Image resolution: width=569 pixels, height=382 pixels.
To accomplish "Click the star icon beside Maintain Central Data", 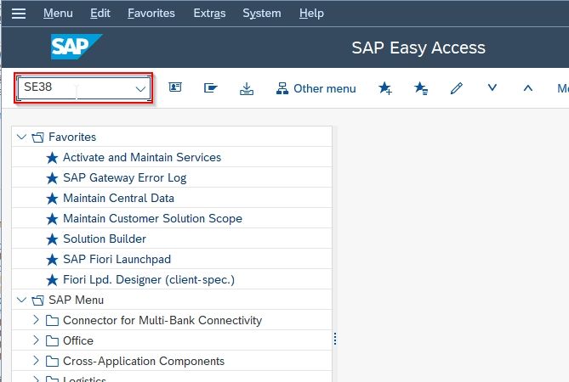I will click(52, 199).
